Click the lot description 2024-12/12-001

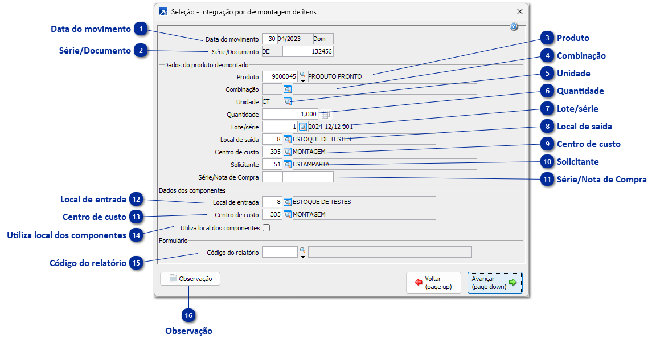(330, 127)
